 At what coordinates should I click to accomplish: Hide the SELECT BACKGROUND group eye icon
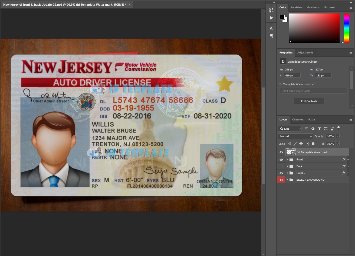click(x=281, y=180)
